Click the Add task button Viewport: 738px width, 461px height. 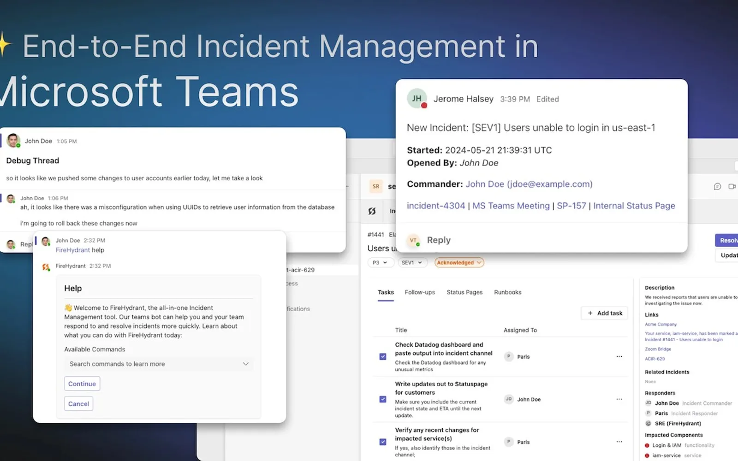(x=605, y=313)
